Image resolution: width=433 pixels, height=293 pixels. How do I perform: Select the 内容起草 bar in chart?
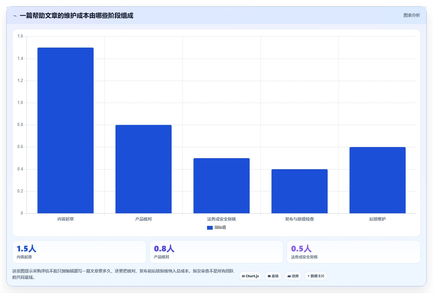(66, 130)
